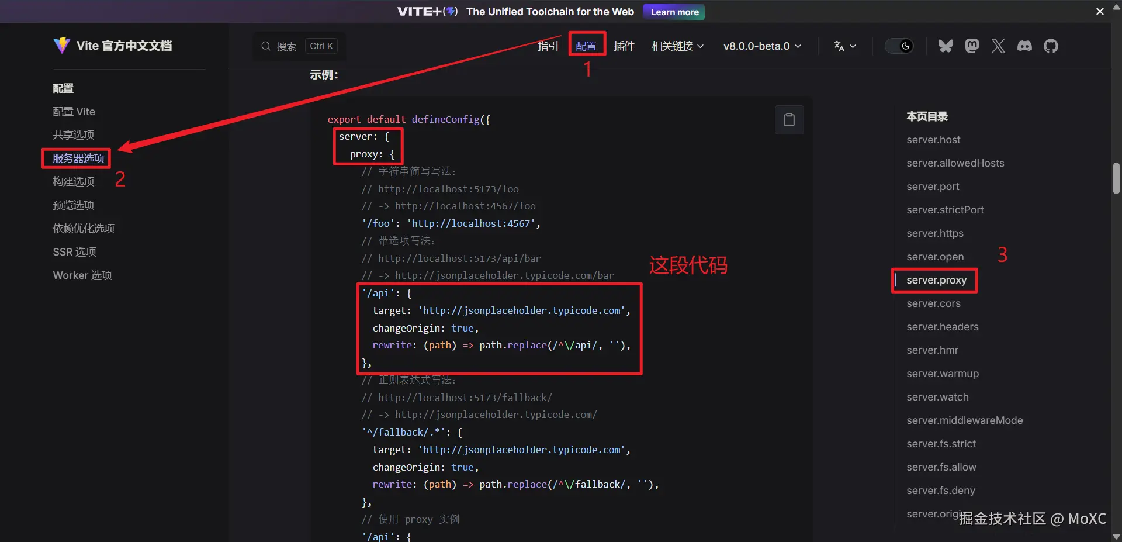
Task: Open 共享选项 in sidebar
Action: pyautogui.click(x=74, y=135)
